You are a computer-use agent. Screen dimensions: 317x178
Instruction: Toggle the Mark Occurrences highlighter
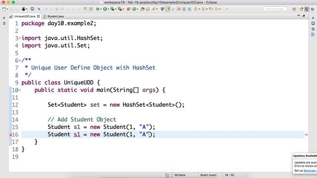tap(168, 9)
